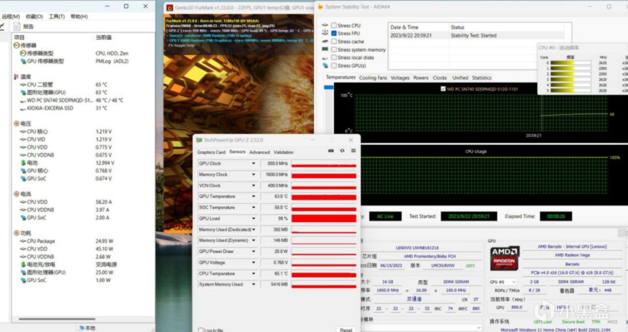Open the GPU Clock sensor dropdown

[x=254, y=163]
